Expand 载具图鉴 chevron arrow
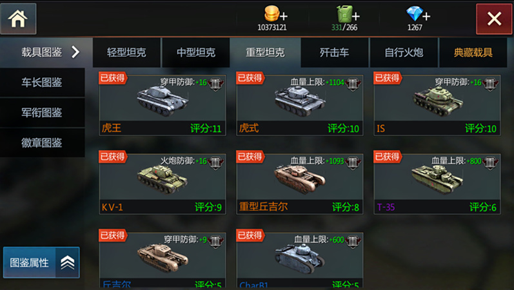Screen dimensions: 514x290 (x=75, y=52)
